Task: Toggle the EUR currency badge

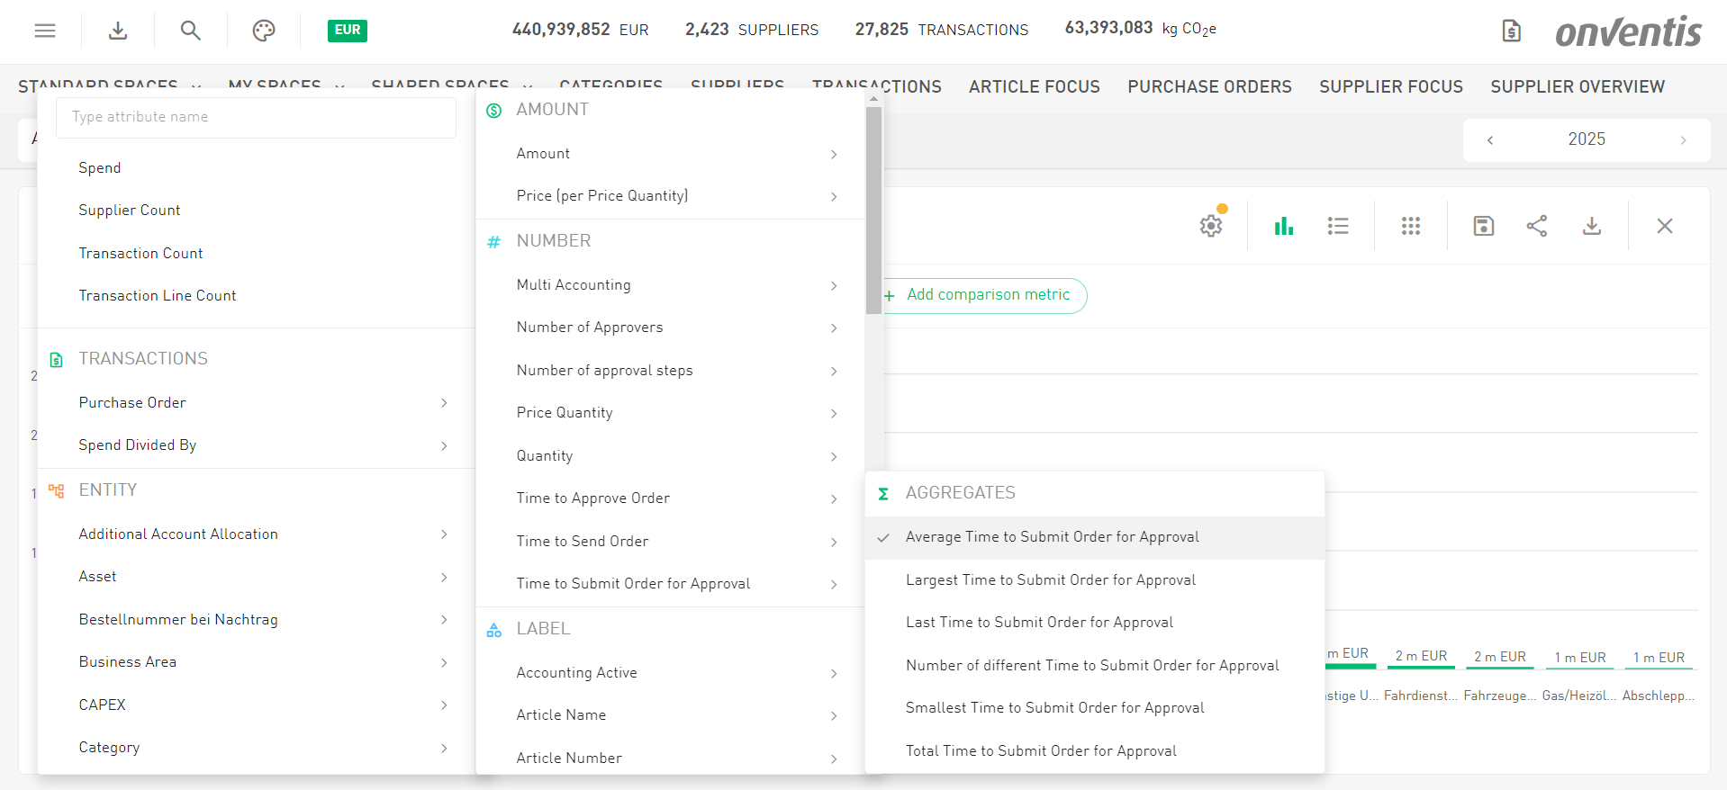Action: [347, 31]
